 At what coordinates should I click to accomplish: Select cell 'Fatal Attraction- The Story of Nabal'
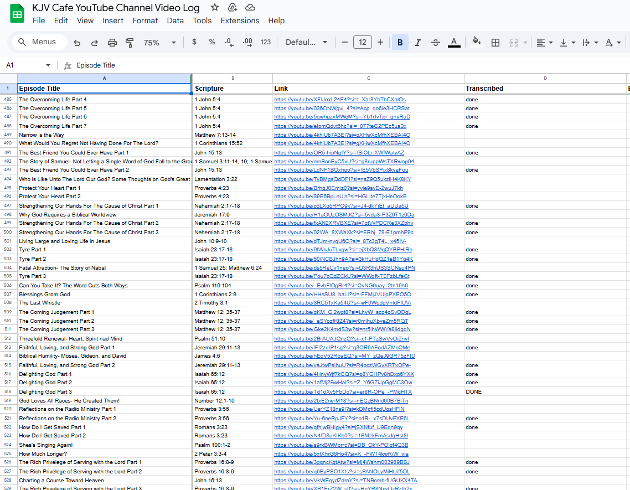[x=105, y=268]
